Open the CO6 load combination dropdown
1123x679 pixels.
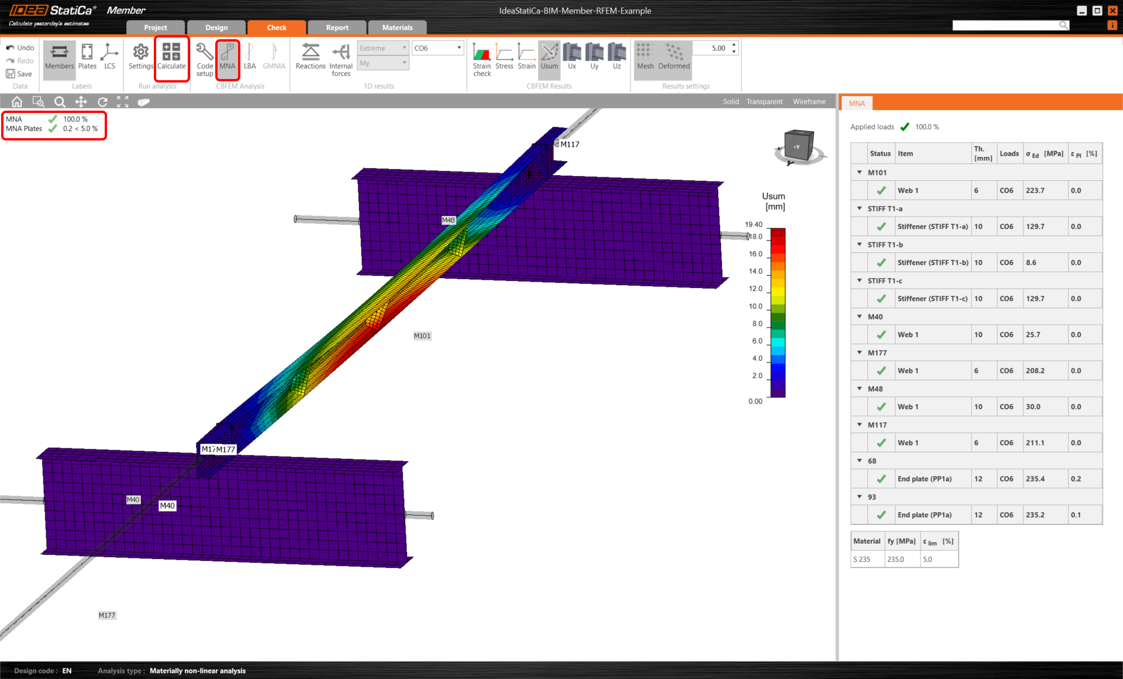tap(460, 48)
